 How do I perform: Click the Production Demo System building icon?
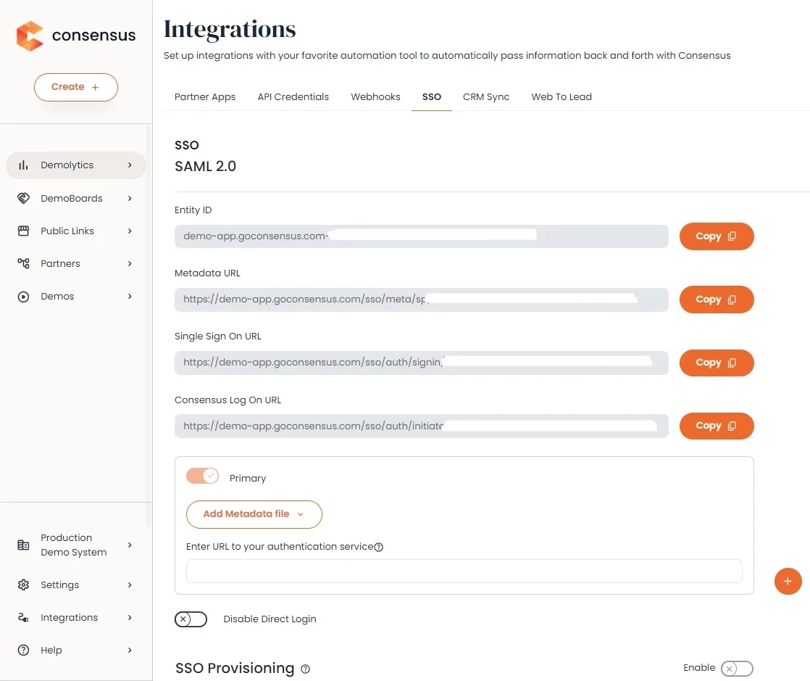[23, 545]
